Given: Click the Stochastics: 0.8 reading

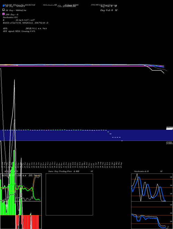Looking at the screenshot, I should coord(10,17).
